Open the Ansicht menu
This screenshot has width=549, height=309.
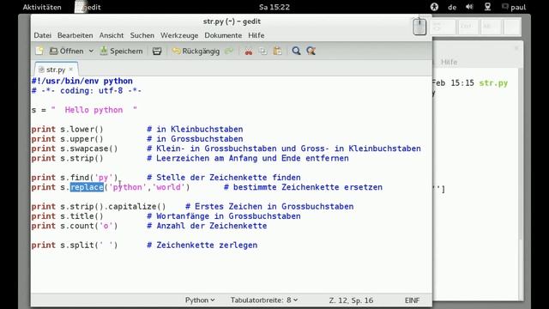click(x=112, y=35)
